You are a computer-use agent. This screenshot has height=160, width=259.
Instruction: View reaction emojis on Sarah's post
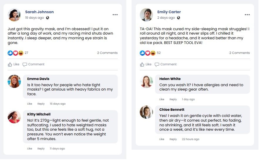(16, 53)
